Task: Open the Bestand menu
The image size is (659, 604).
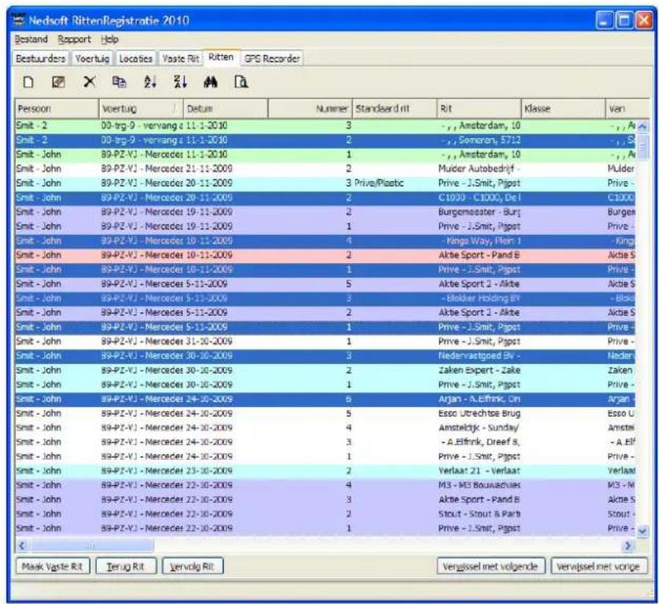Action: pos(31,39)
